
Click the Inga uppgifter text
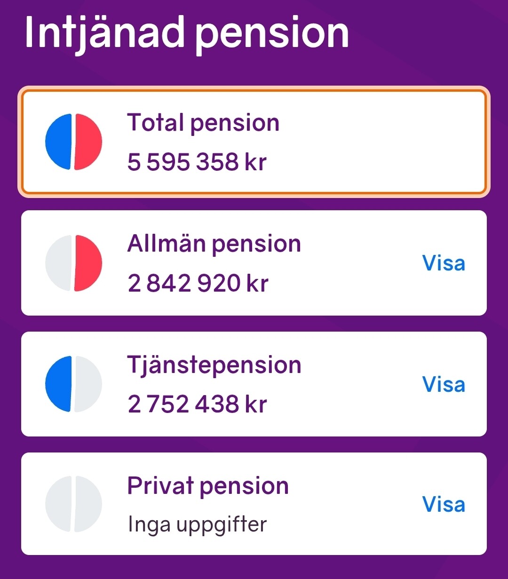[x=197, y=524]
